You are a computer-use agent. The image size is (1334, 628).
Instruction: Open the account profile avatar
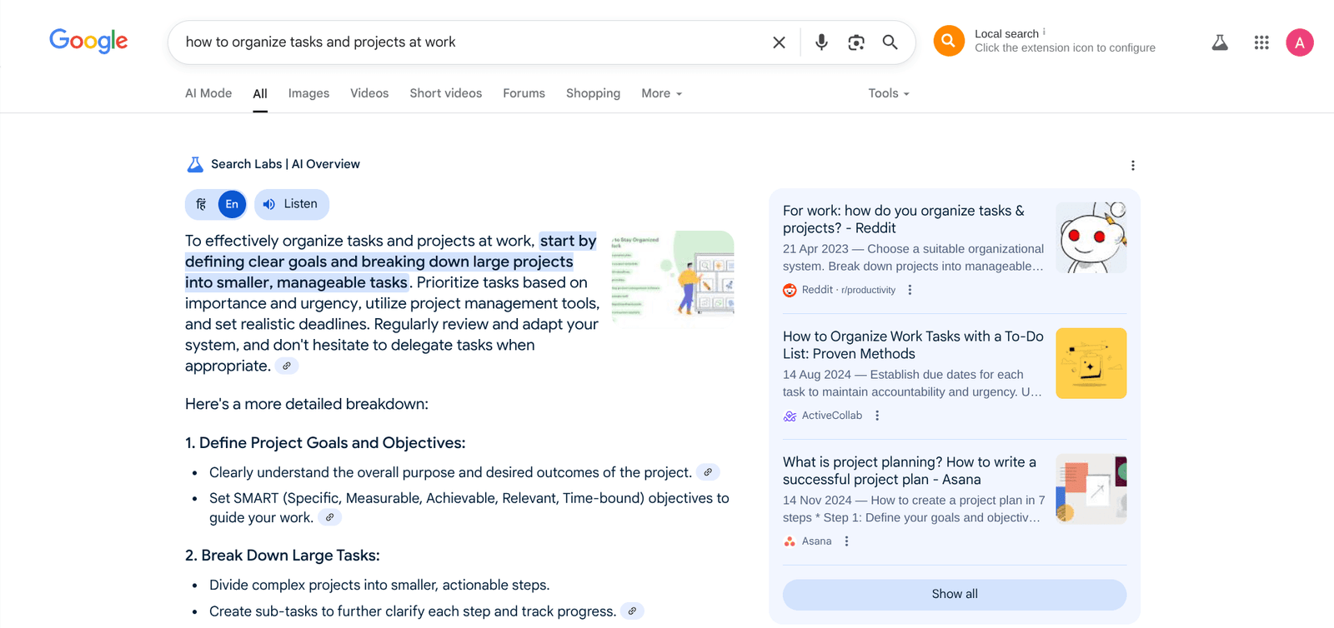tap(1300, 42)
